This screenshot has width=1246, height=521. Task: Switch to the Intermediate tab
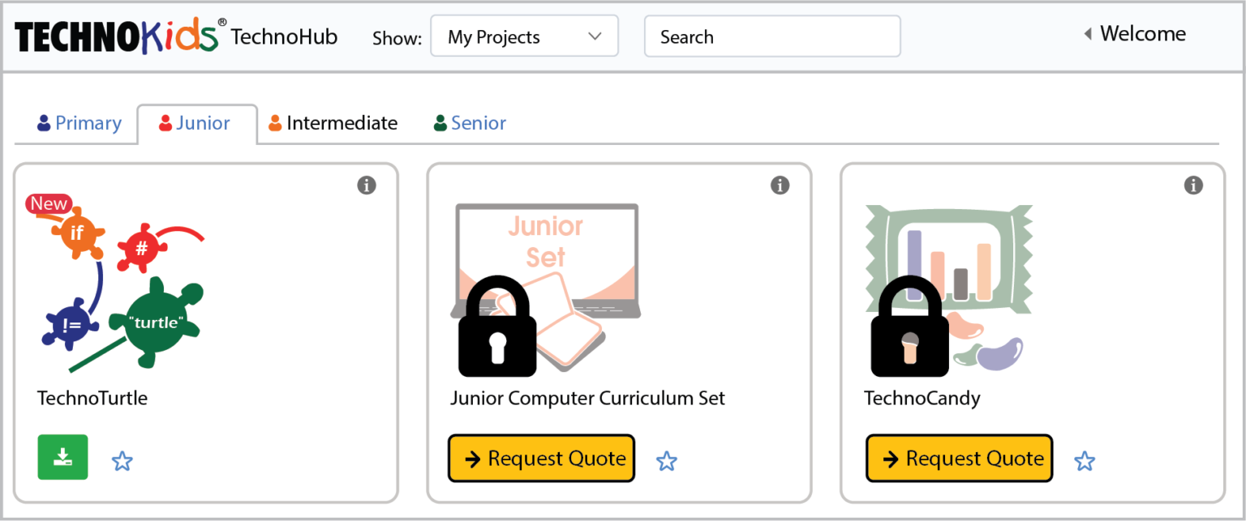tap(333, 122)
